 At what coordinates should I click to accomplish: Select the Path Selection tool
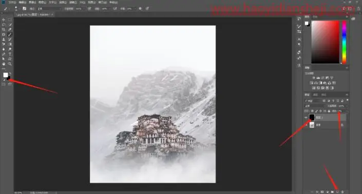4,59
